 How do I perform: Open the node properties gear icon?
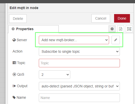click(x=112, y=29)
